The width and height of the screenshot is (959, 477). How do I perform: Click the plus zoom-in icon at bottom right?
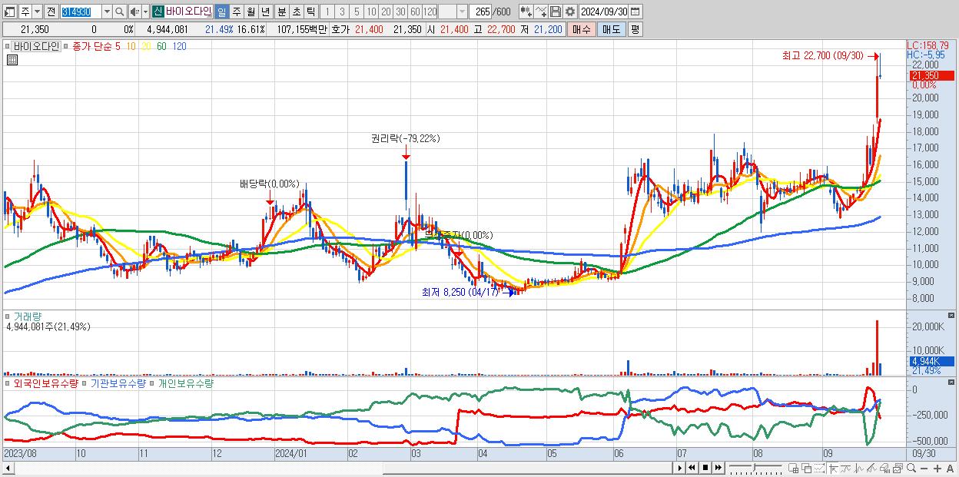937,468
